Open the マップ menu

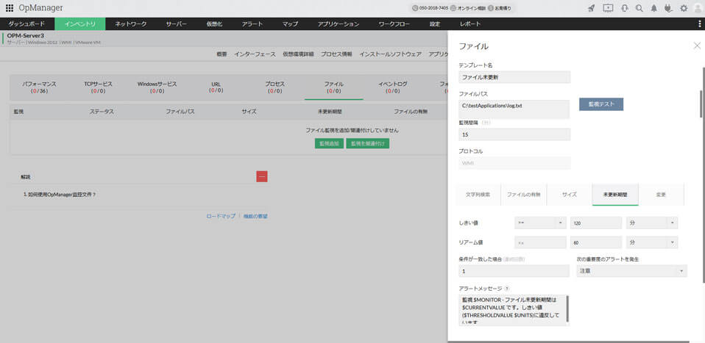click(290, 24)
